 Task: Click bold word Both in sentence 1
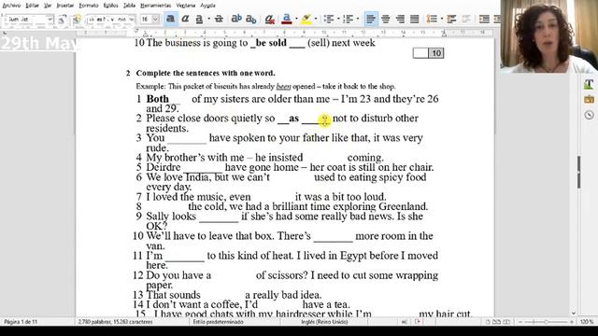[158, 99]
